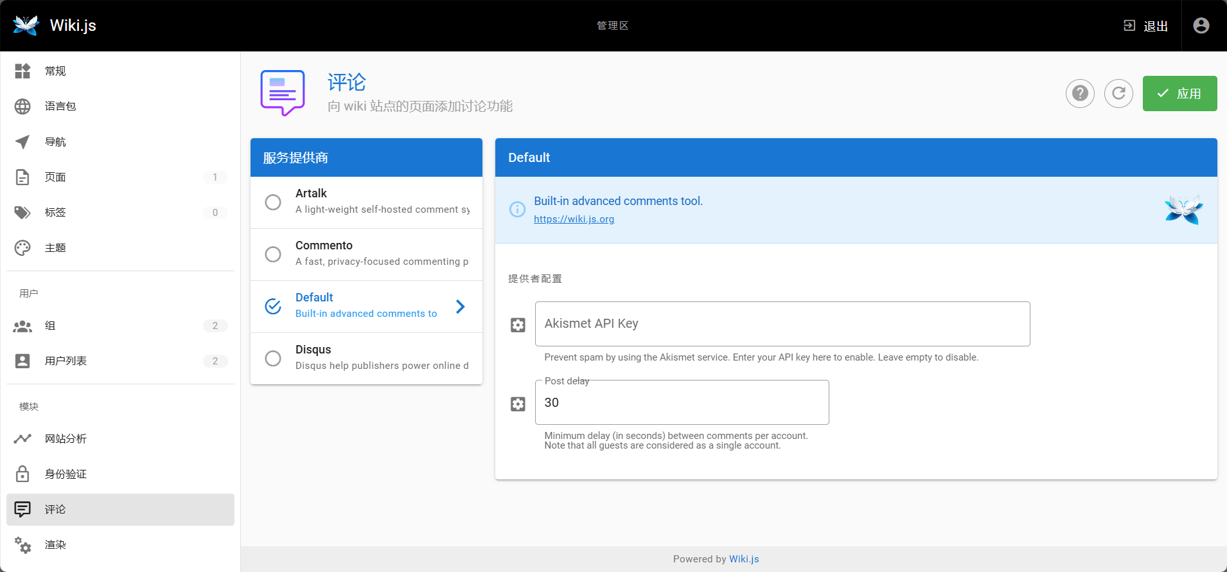
Task: Go to 身份验证 in the sidebar
Action: pyautogui.click(x=66, y=474)
